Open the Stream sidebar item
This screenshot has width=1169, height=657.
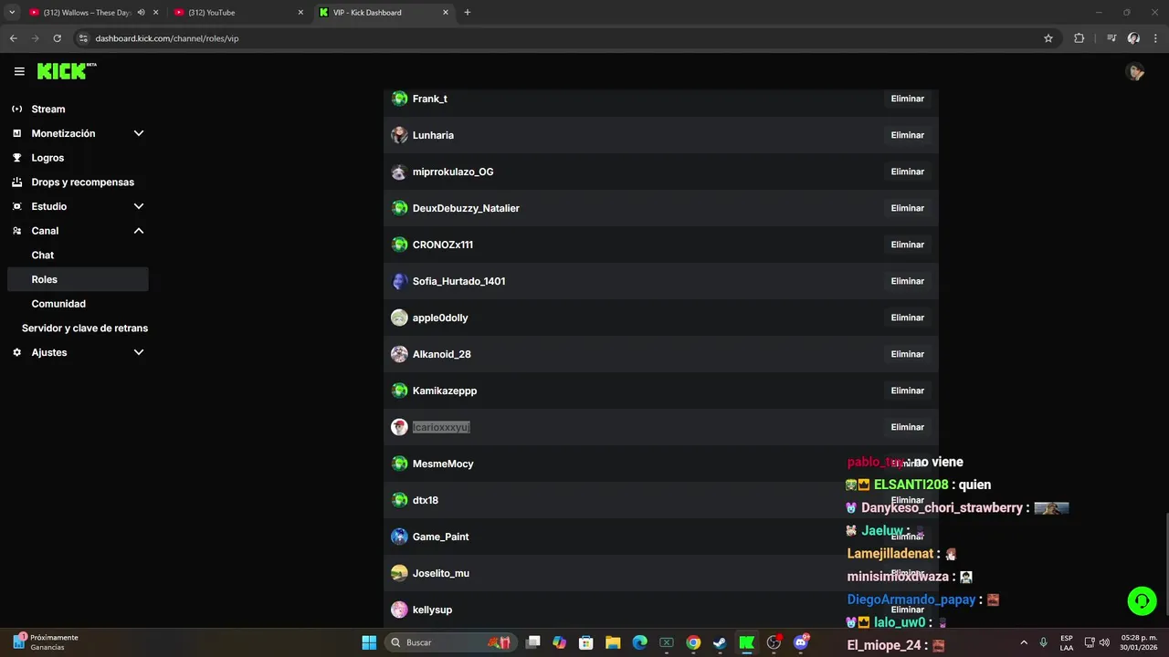[48, 109]
